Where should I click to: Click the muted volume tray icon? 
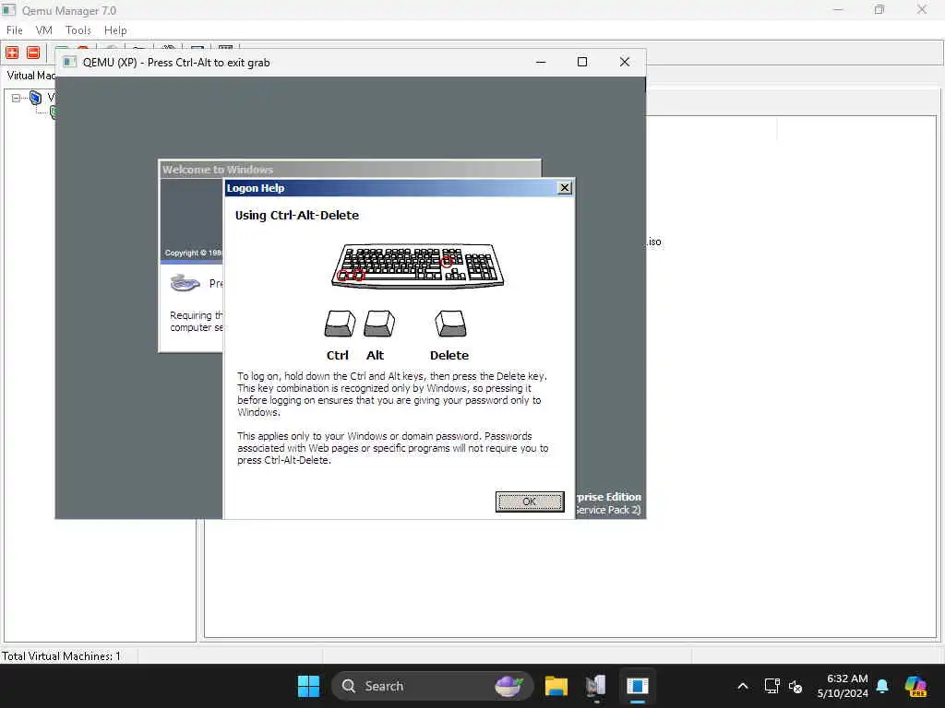pos(795,686)
